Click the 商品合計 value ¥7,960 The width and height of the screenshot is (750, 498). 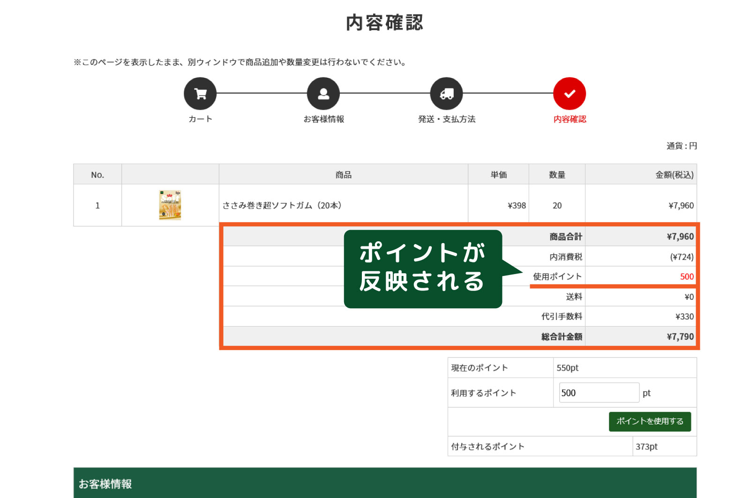pos(680,237)
